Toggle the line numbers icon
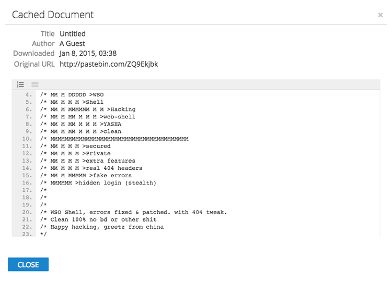Image resolution: width=392 pixels, height=283 pixels. 20,84
